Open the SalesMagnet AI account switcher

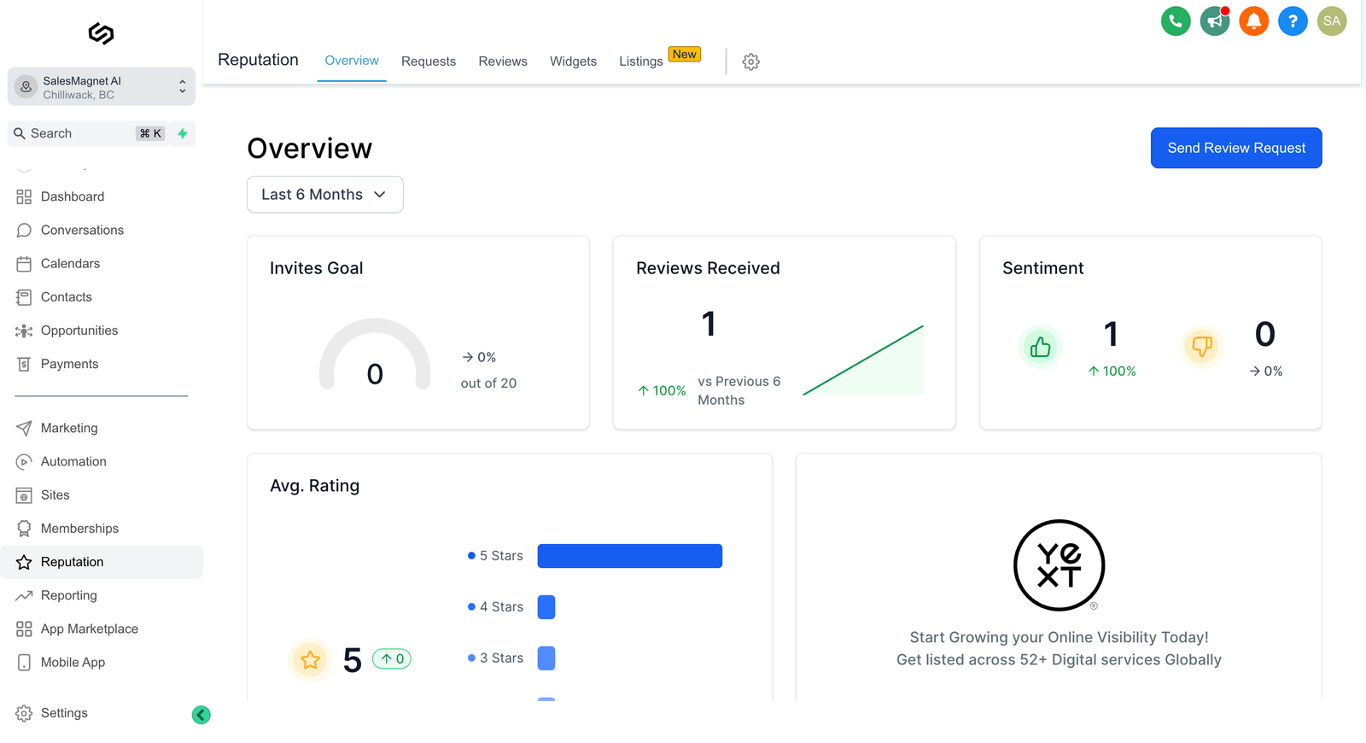[102, 87]
